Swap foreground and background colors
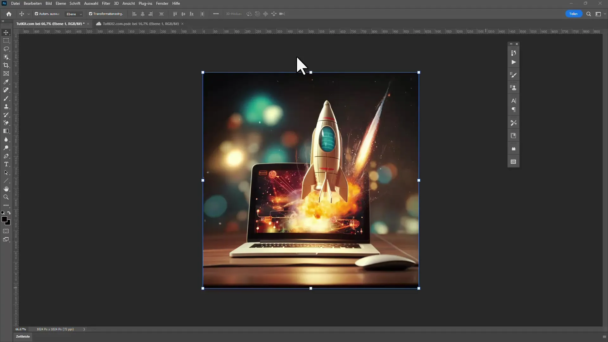Viewport: 608px width, 342px height. pyautogui.click(x=9, y=213)
